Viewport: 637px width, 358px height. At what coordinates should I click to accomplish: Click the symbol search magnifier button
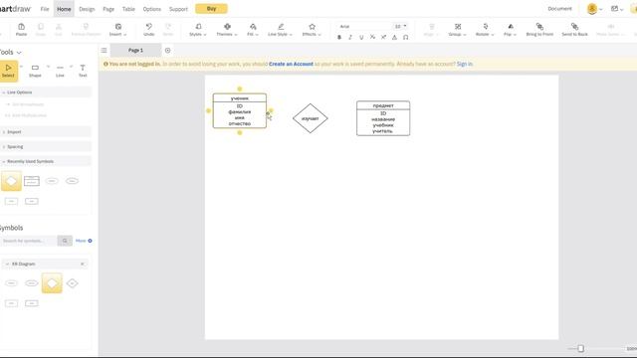tap(65, 241)
